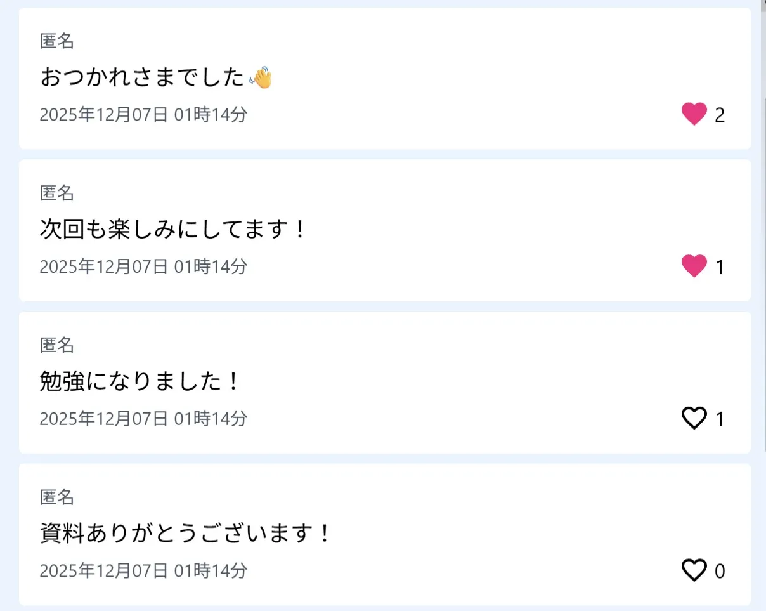Click the like count showing 0
The height and width of the screenshot is (611, 766).
(720, 572)
